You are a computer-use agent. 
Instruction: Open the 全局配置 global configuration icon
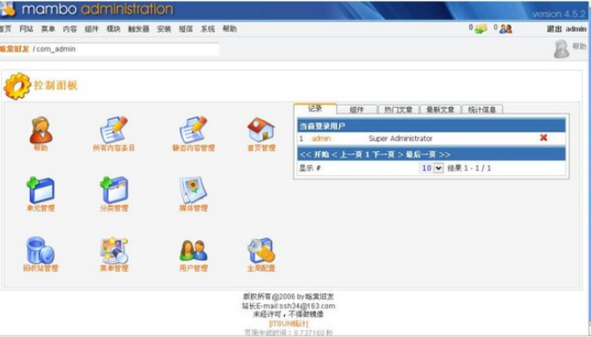tap(261, 250)
